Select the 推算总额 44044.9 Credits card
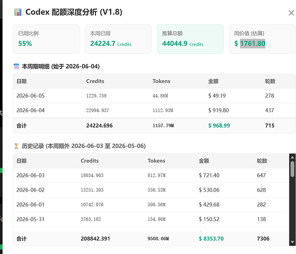The height and width of the screenshot is (254, 296). pos(190,39)
